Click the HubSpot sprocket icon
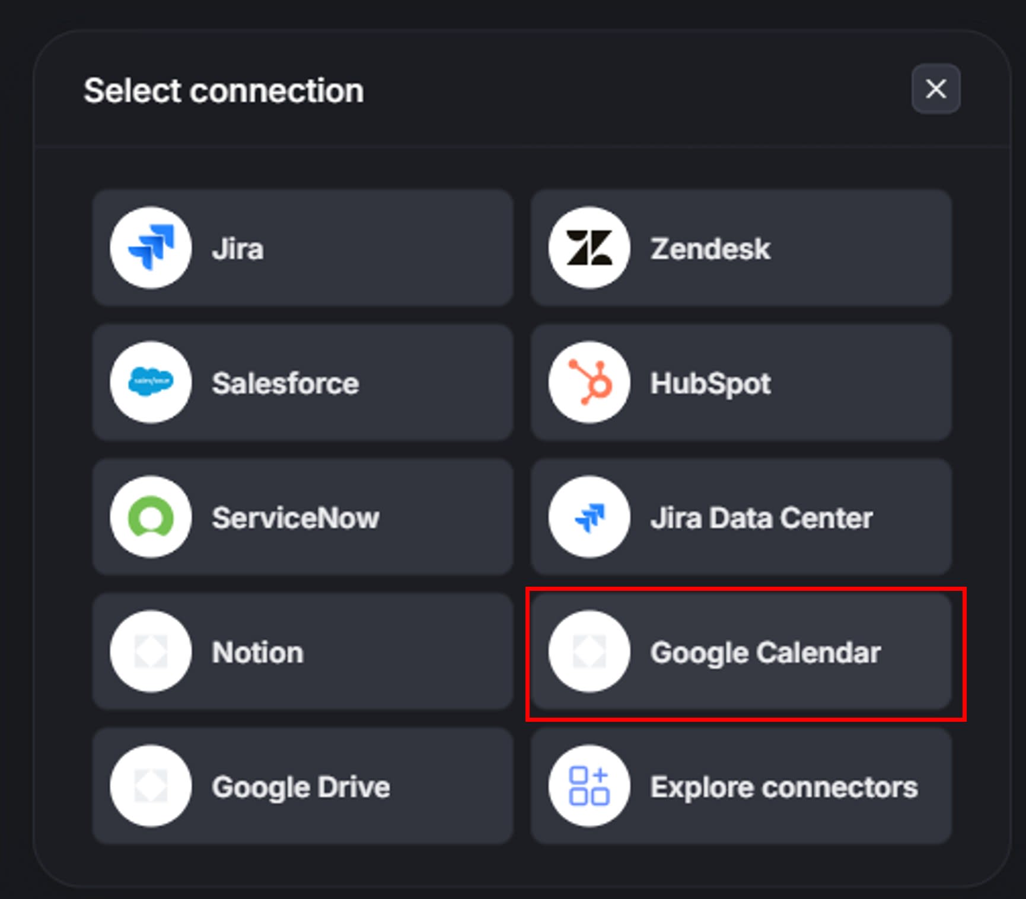 pos(588,383)
